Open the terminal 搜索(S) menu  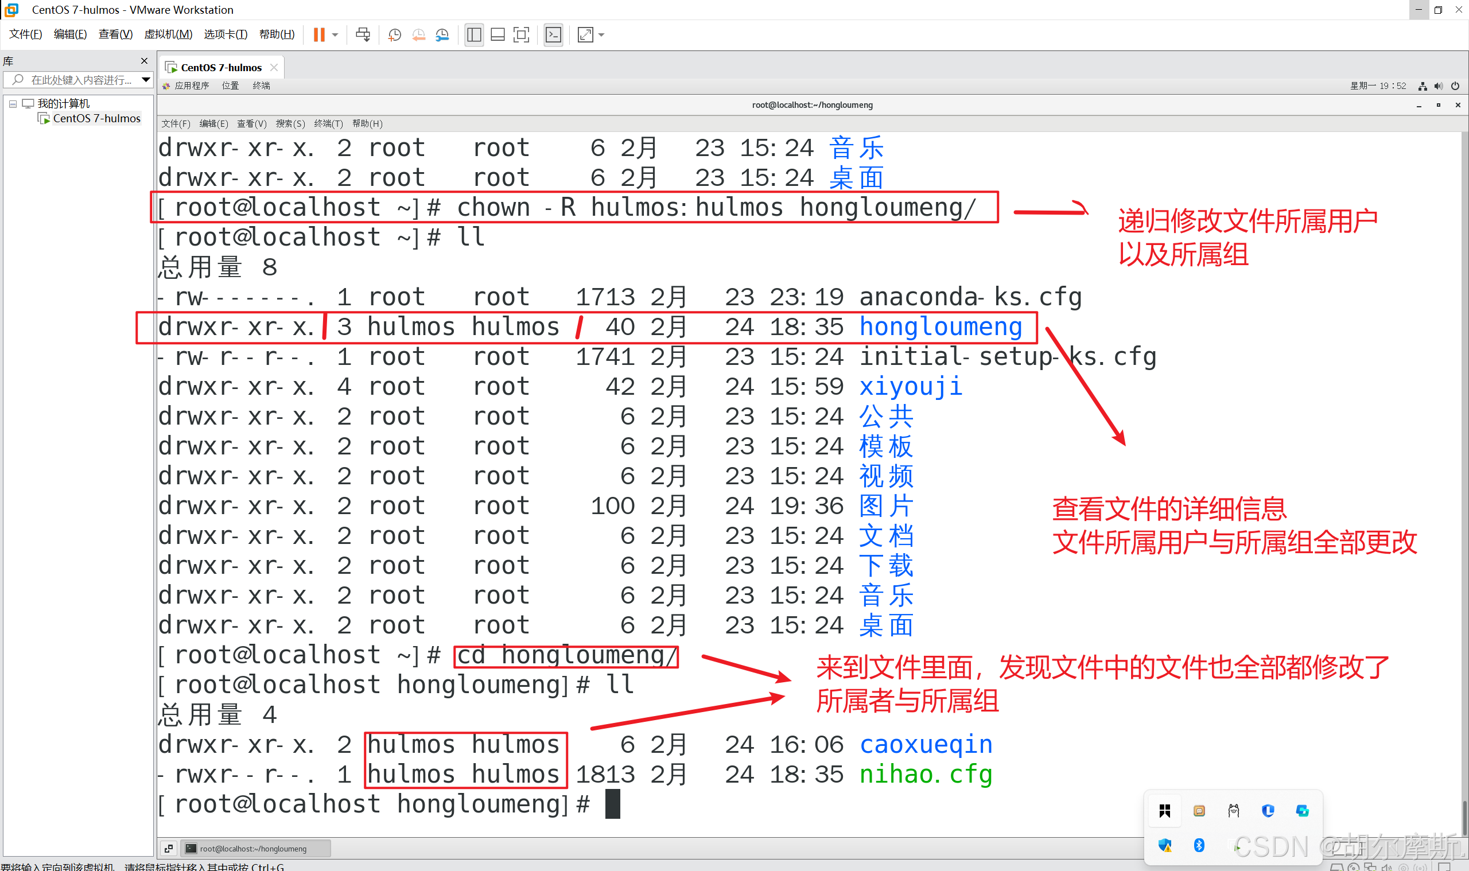tap(290, 123)
